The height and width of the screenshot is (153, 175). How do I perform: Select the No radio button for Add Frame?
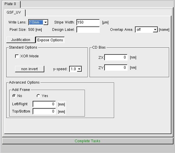point(14,96)
